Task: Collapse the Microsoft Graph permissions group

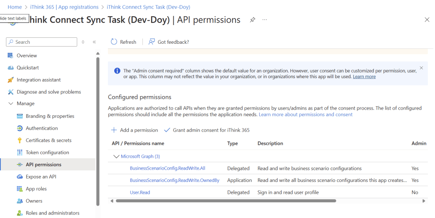Action: pos(116,156)
